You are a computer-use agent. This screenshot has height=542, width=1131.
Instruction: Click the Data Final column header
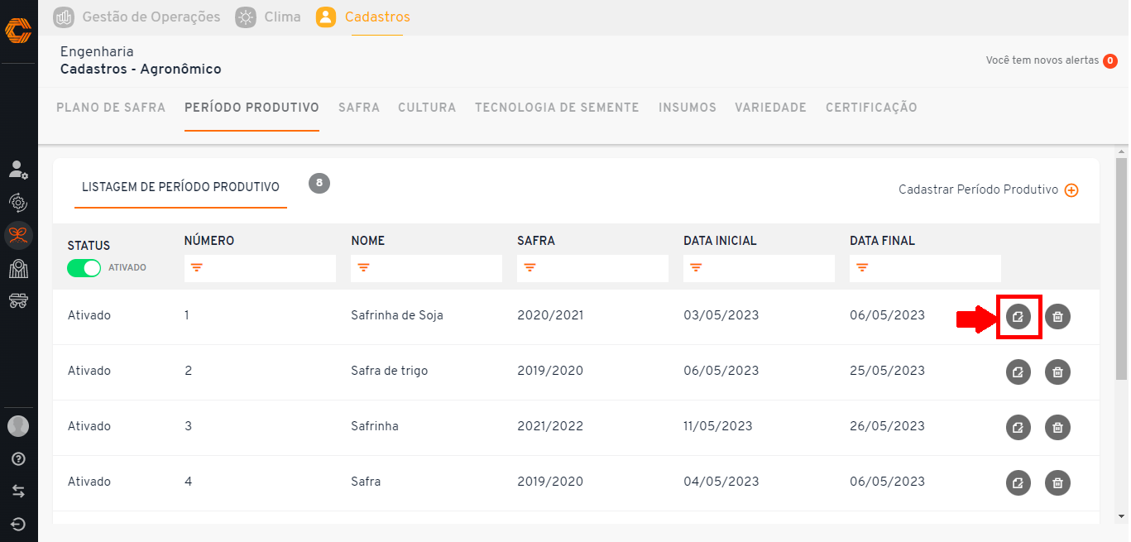coord(882,241)
